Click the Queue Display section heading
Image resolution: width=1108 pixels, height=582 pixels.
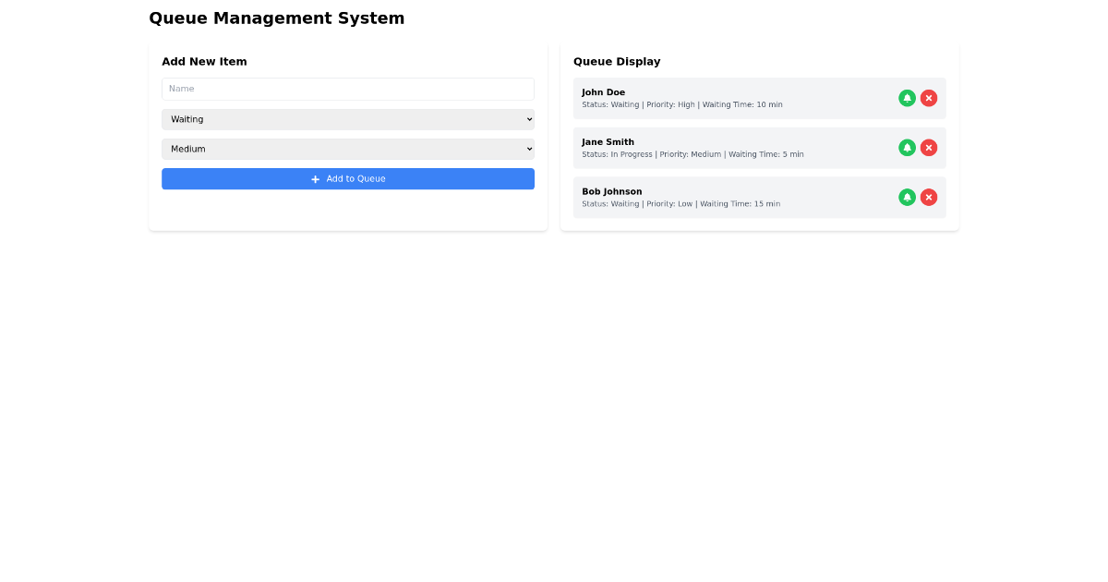pos(617,61)
